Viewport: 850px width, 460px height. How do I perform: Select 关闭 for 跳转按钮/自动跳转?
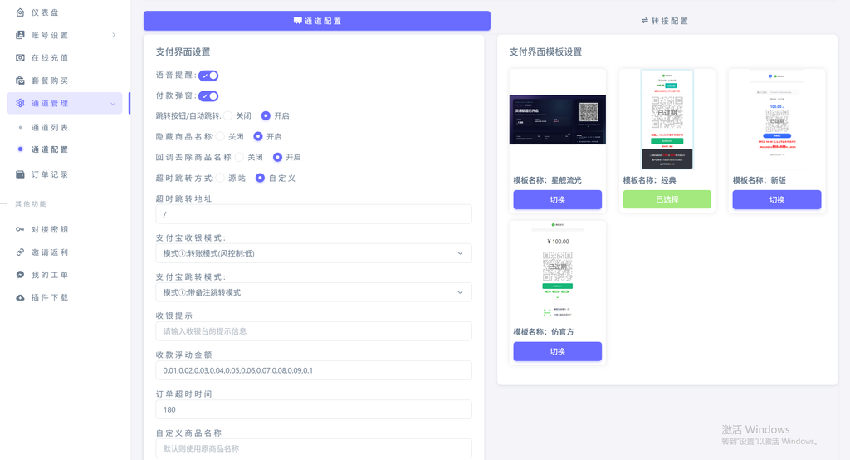[227, 115]
